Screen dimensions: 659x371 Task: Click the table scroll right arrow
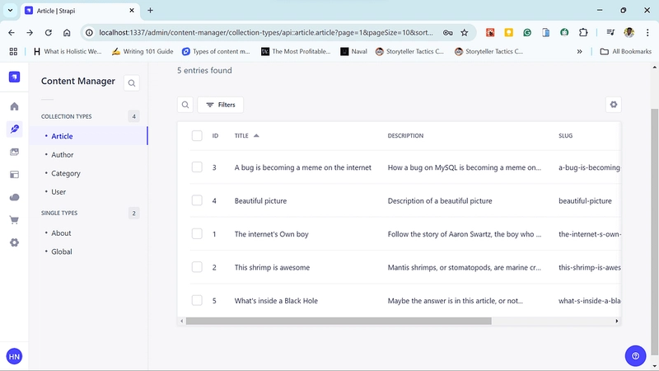[616, 321]
